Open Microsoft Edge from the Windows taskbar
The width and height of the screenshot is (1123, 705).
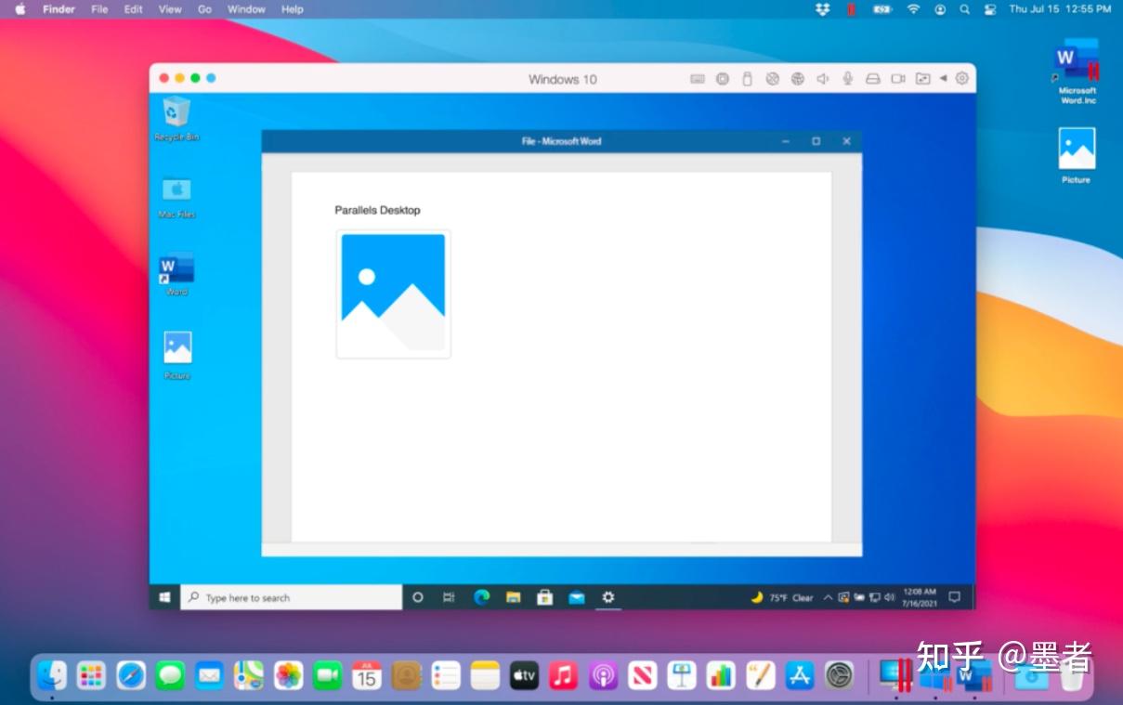click(481, 597)
